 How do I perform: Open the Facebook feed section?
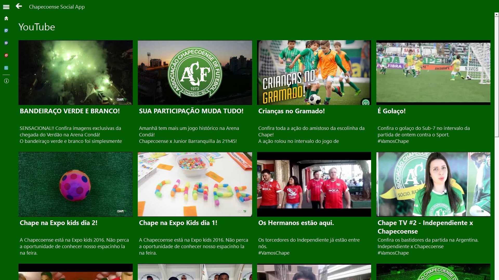click(x=6, y=43)
